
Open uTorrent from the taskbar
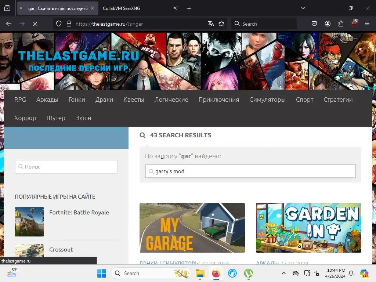coord(249,273)
